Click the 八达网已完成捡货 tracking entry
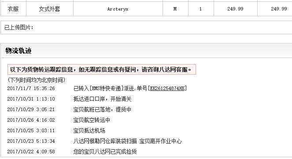 click(x=105, y=152)
